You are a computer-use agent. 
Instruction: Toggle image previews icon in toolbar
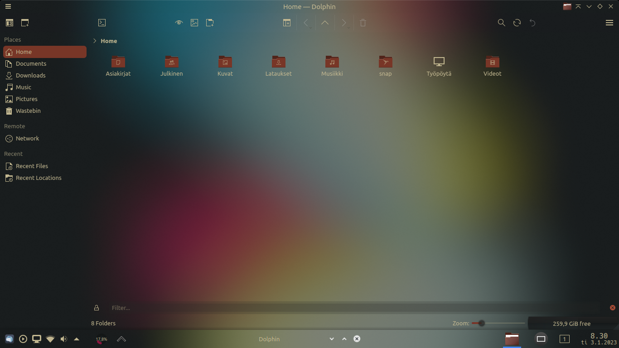coord(194,23)
